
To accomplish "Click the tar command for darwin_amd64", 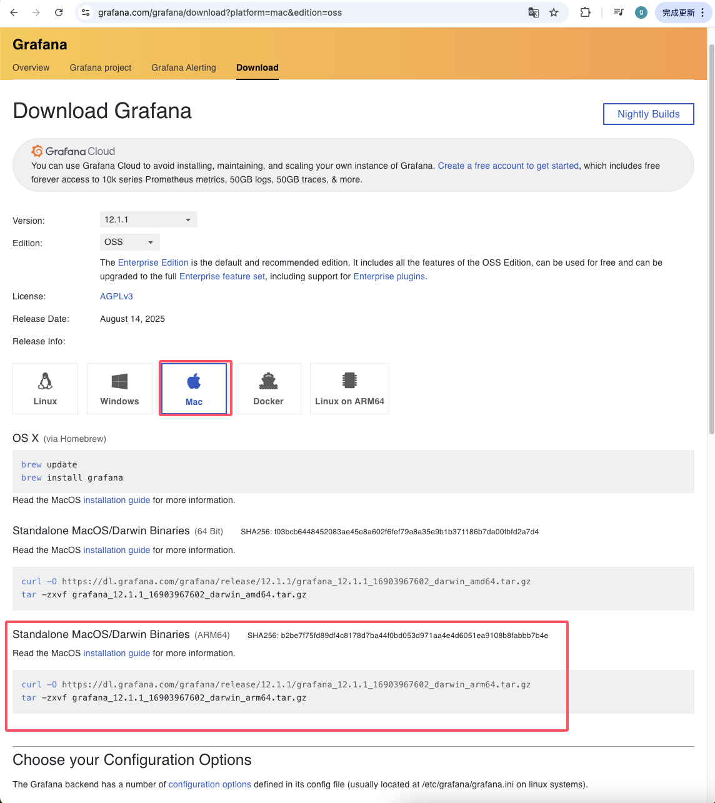I will [x=164, y=594].
